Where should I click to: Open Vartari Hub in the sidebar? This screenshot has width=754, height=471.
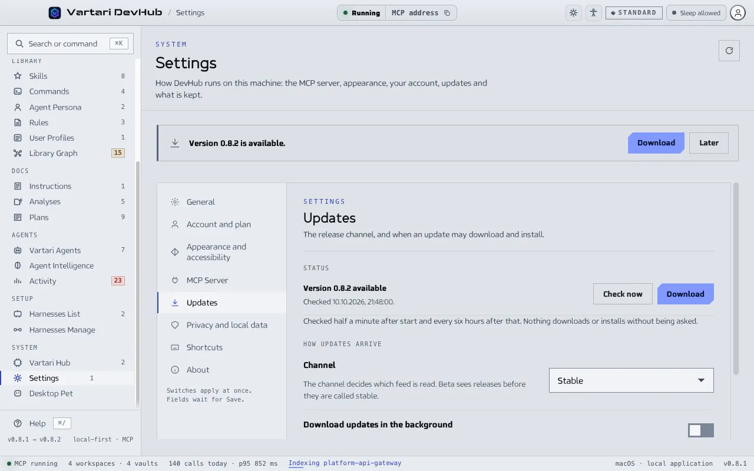[68, 363]
